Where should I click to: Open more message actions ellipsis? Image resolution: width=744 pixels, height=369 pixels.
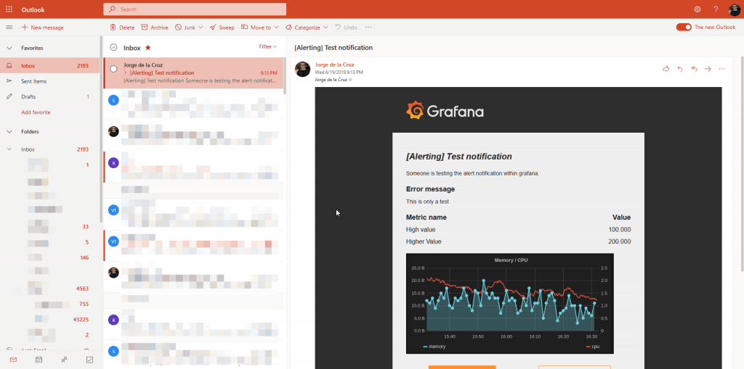(721, 69)
